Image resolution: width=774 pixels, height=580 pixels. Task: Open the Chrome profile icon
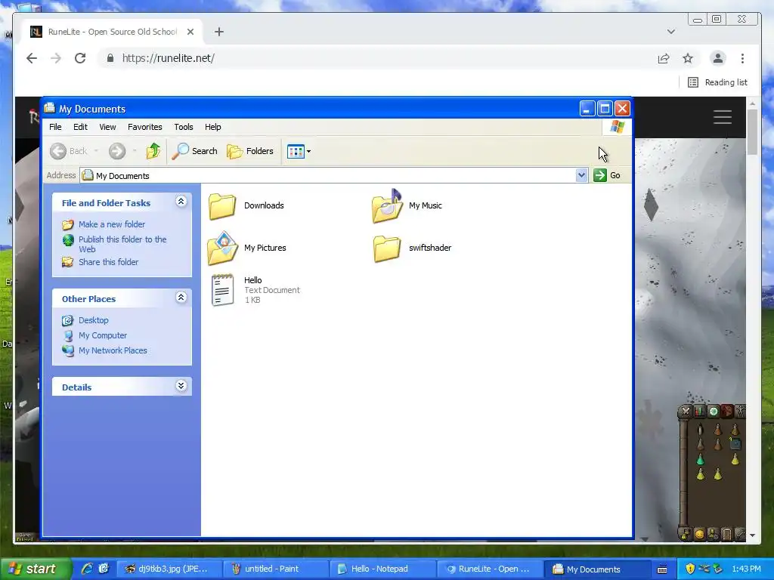click(x=718, y=58)
